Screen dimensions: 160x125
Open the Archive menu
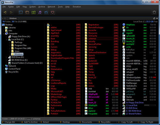pyautogui.click(x=42, y=7)
